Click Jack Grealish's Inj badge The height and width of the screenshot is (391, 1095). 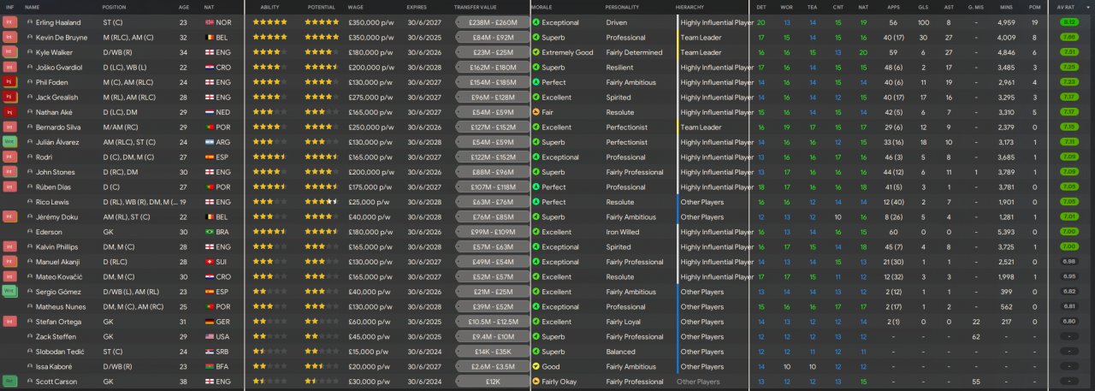point(10,98)
